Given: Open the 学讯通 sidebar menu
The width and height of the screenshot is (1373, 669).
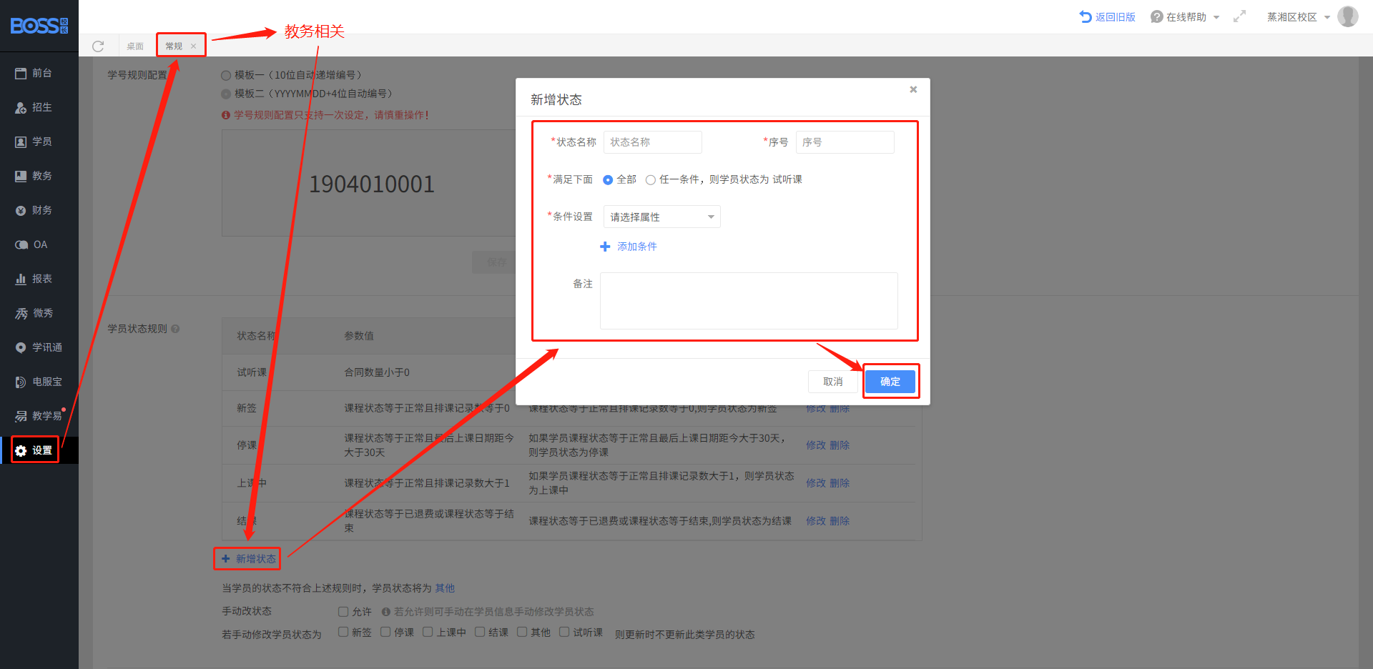Looking at the screenshot, I should tap(39, 347).
